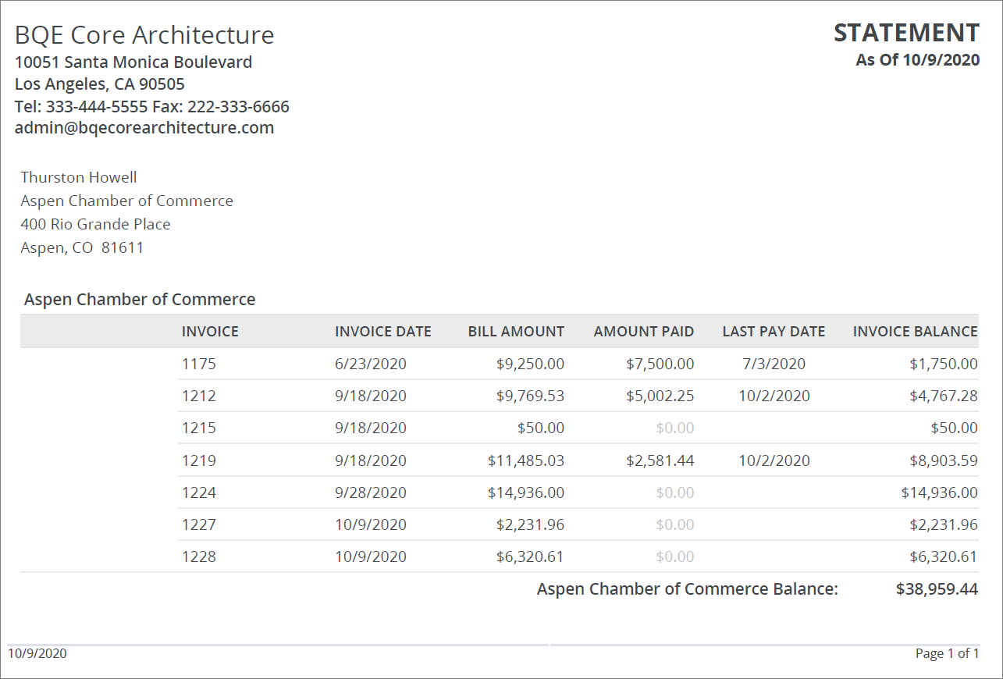This screenshot has height=679, width=1003.
Task: Click the BQE Core Architecture company name
Action: 144,34
